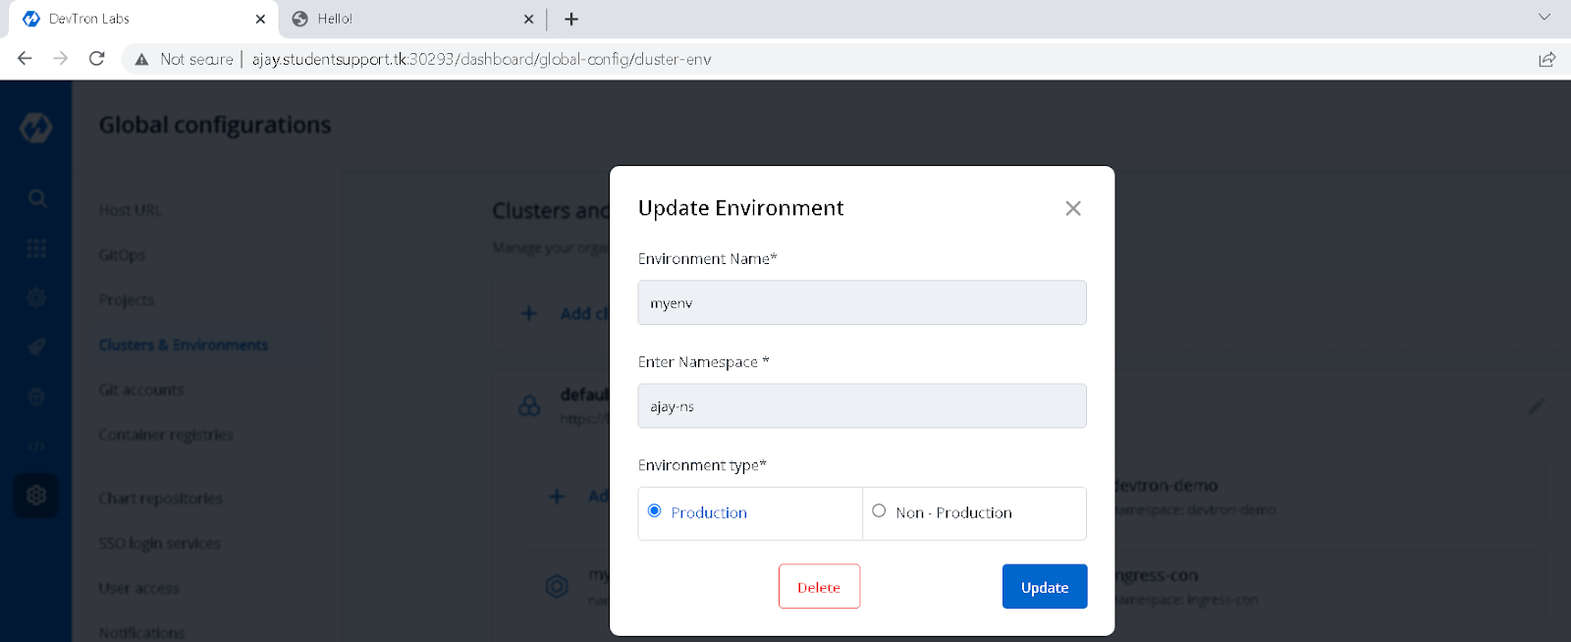Open Container registries settings
The width and height of the screenshot is (1571, 642).
[x=165, y=435]
